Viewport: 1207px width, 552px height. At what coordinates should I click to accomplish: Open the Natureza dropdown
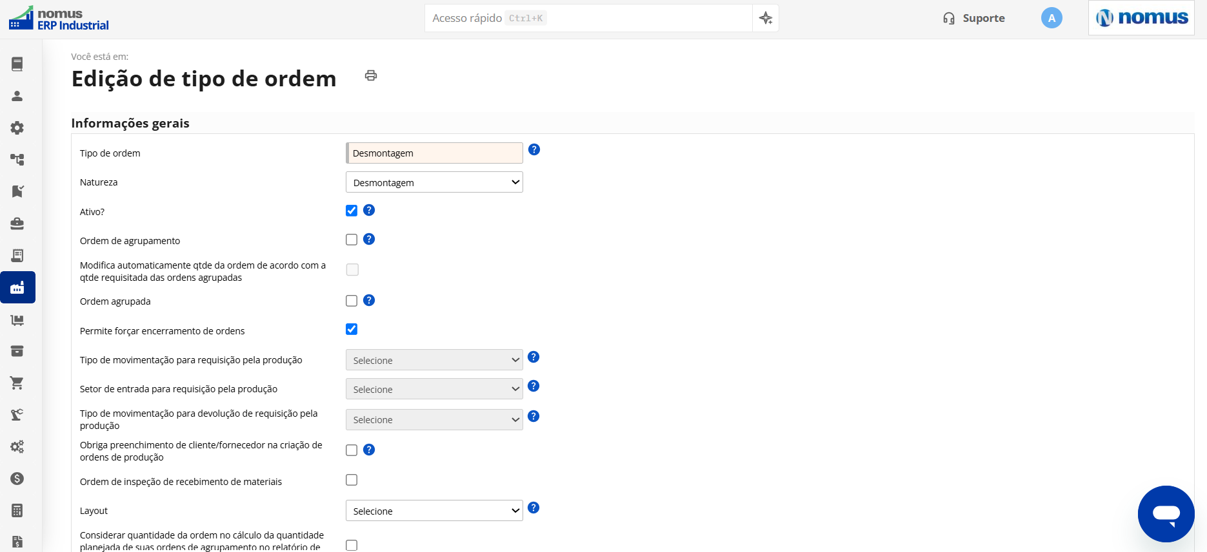pyautogui.click(x=434, y=182)
